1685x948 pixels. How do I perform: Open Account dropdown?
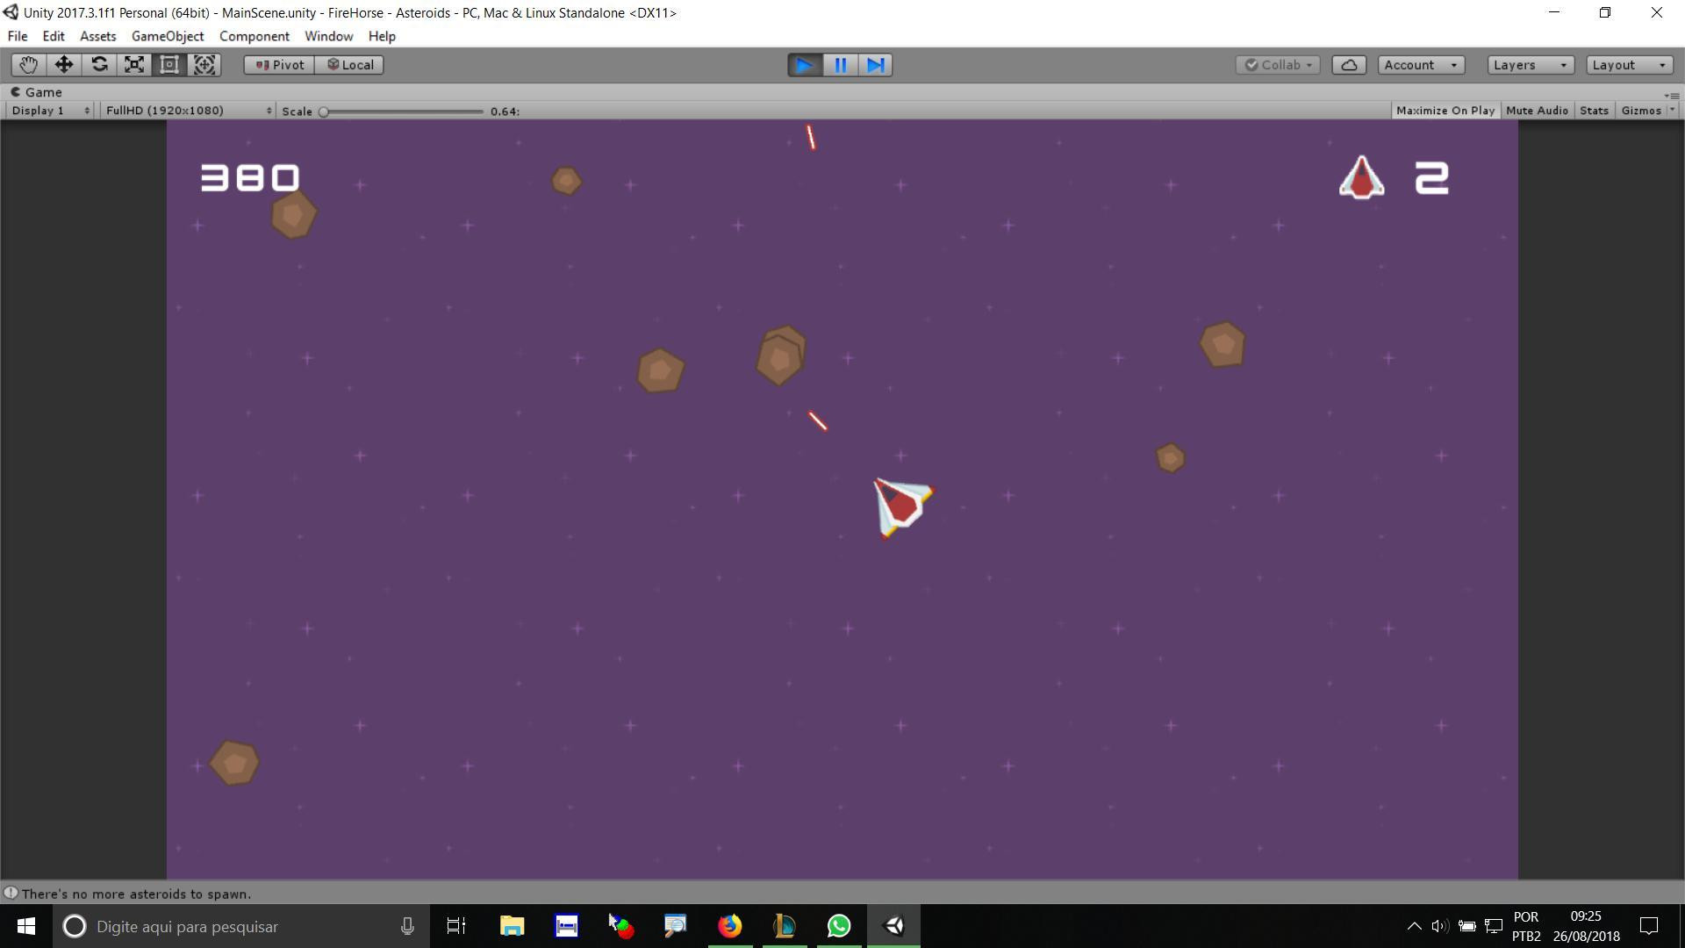point(1420,65)
